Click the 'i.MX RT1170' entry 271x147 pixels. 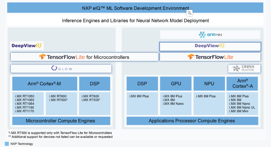point(25,111)
